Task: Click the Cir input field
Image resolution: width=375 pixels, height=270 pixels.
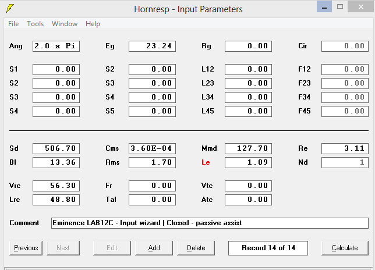Action: click(x=345, y=46)
